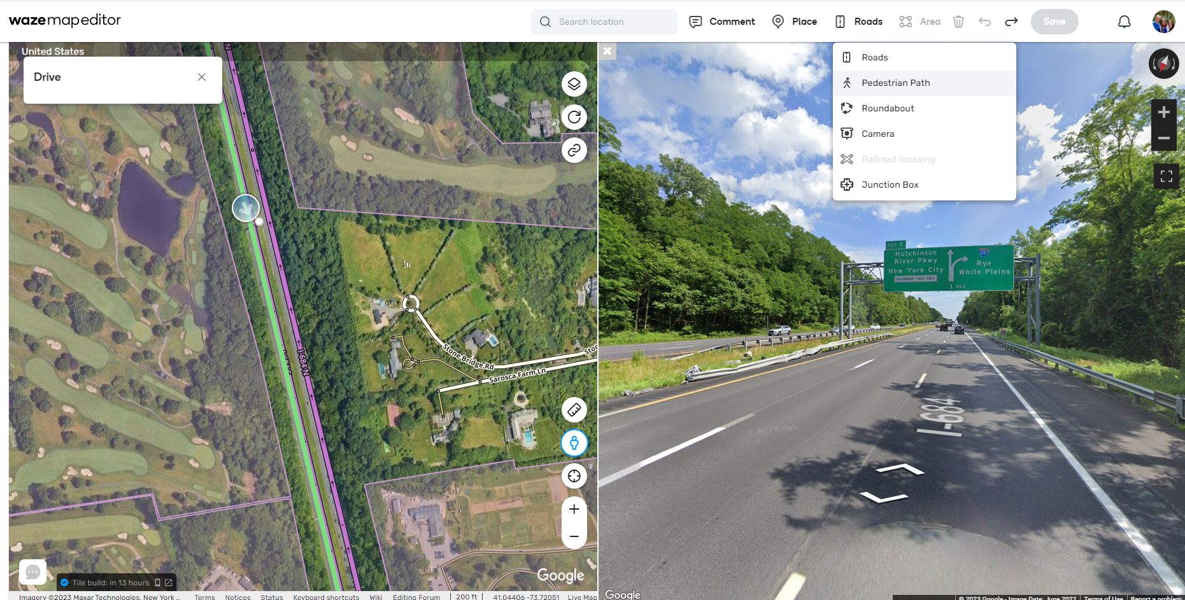Copy the permalink using the chain-link icon
Screen dimensions: 1185x600
pos(574,150)
